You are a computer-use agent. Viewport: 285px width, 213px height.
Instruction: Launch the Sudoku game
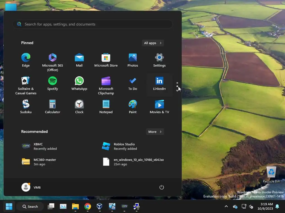tap(26, 107)
